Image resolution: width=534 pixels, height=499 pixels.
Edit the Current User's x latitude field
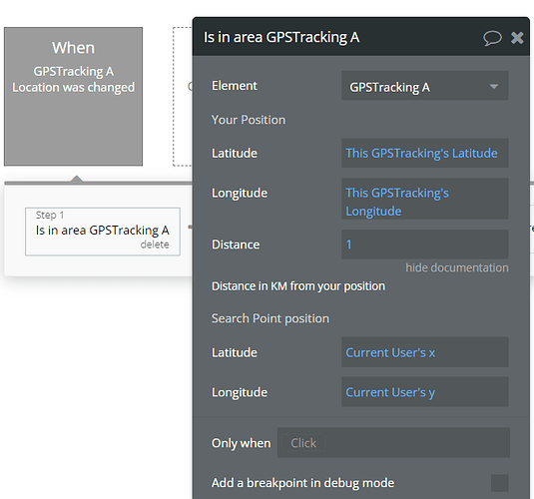(x=424, y=352)
